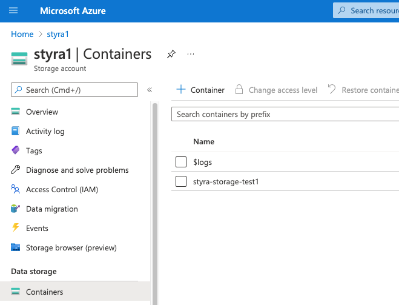Click the magnifier icon in the top search bar
The image size is (399, 305).
pyautogui.click(x=341, y=10)
